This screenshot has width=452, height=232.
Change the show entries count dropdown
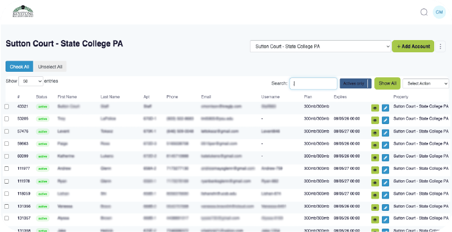point(31,81)
